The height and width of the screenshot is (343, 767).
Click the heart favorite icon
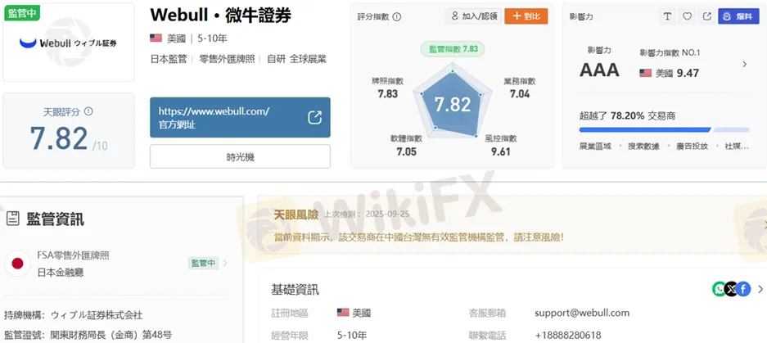pos(688,16)
